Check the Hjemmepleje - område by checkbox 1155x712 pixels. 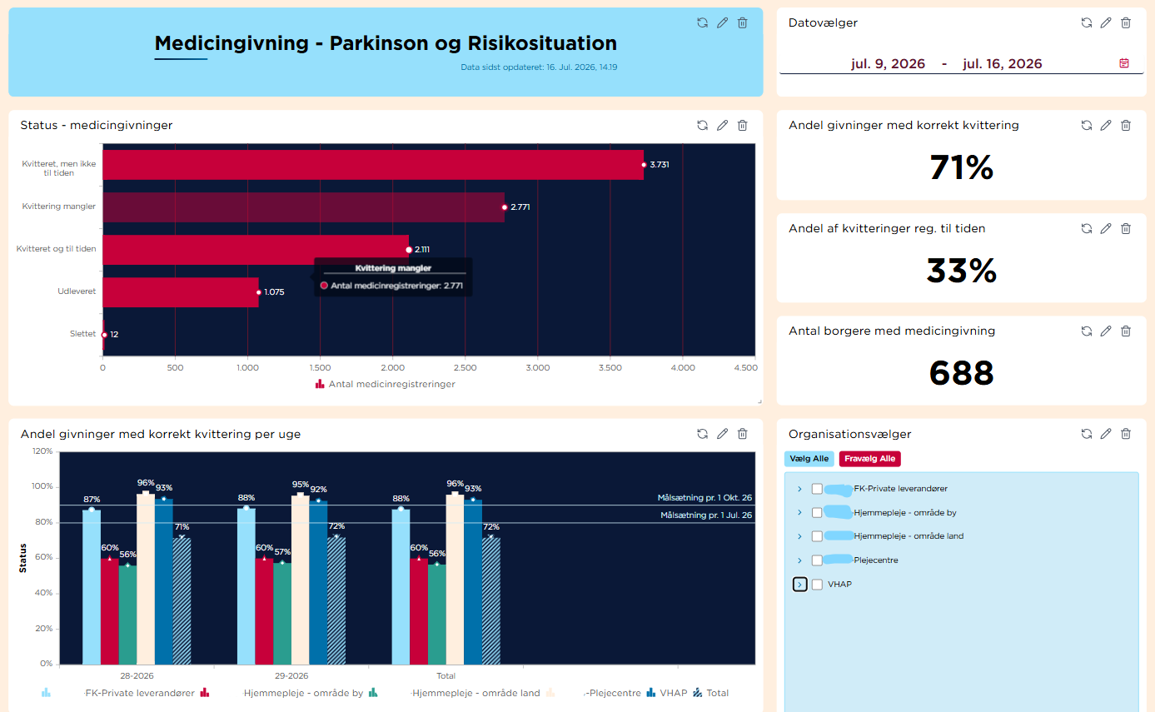[817, 513]
